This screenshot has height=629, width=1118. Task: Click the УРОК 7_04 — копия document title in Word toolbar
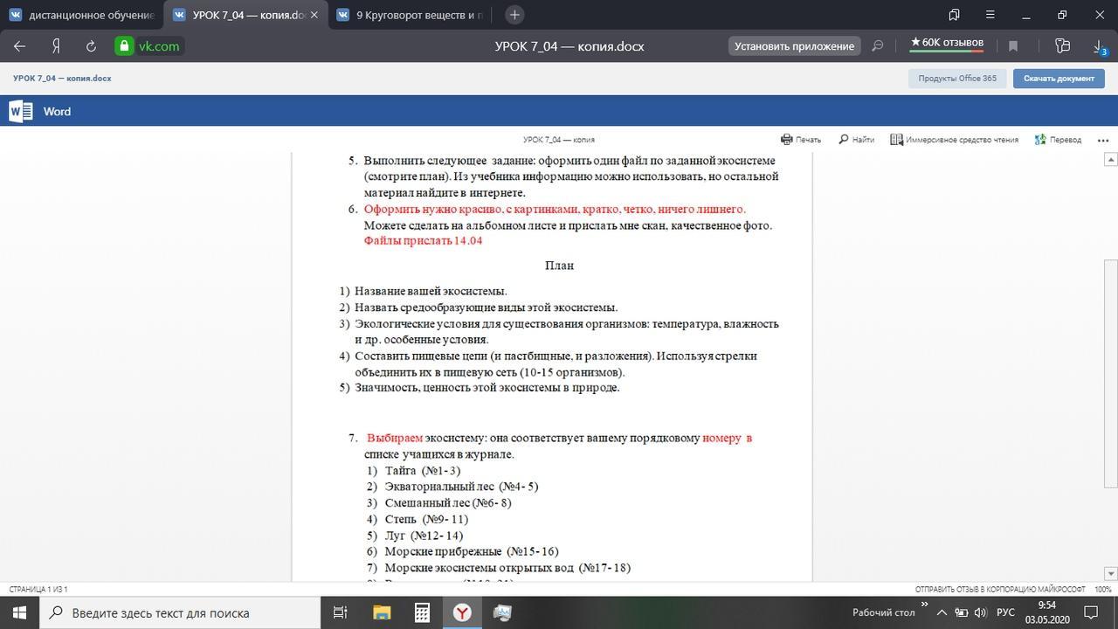pos(559,140)
